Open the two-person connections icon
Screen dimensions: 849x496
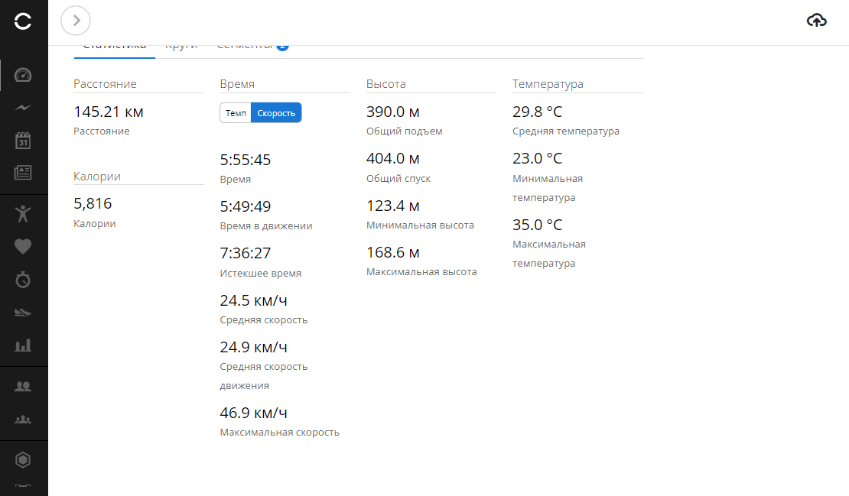pyautogui.click(x=23, y=387)
